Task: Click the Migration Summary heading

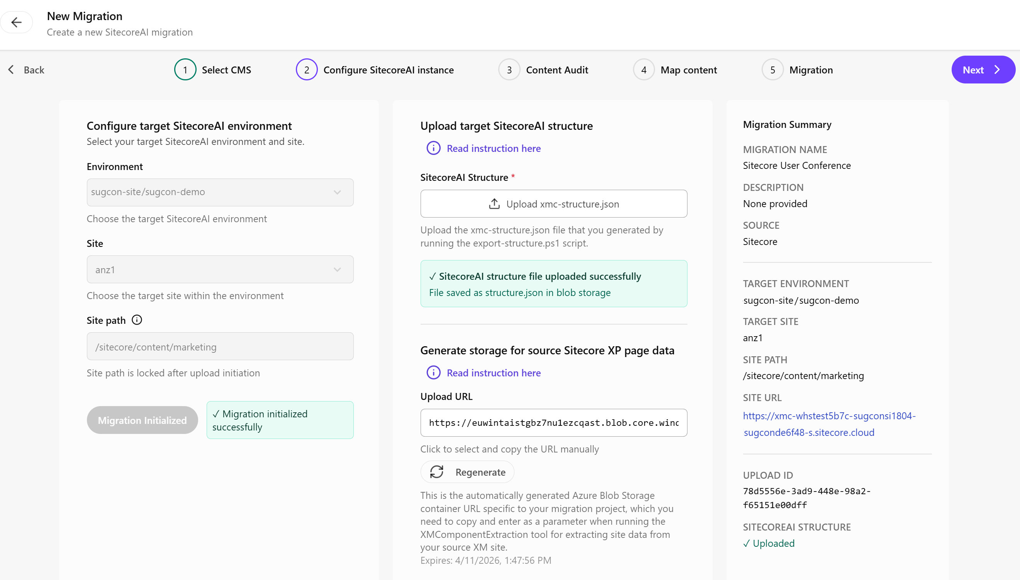Action: click(787, 124)
